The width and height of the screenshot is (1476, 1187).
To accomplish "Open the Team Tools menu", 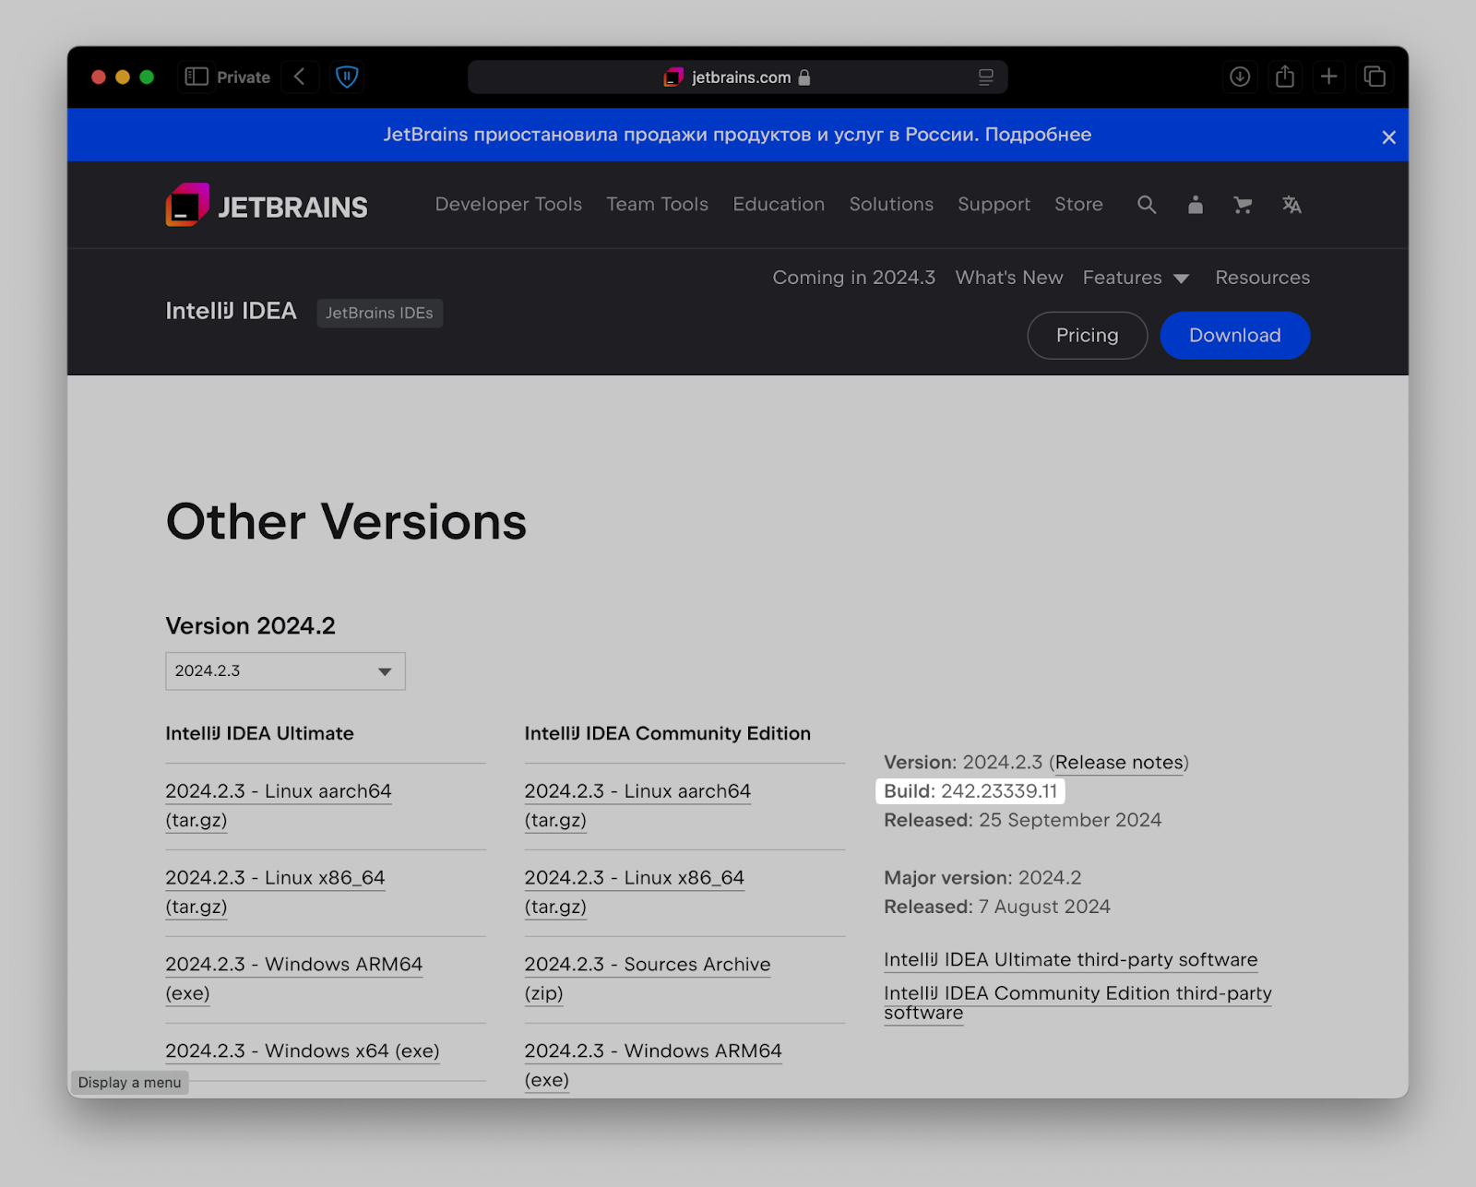I will point(657,204).
